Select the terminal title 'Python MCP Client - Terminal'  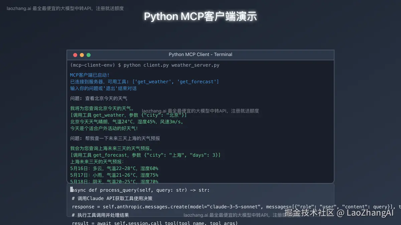(200, 54)
